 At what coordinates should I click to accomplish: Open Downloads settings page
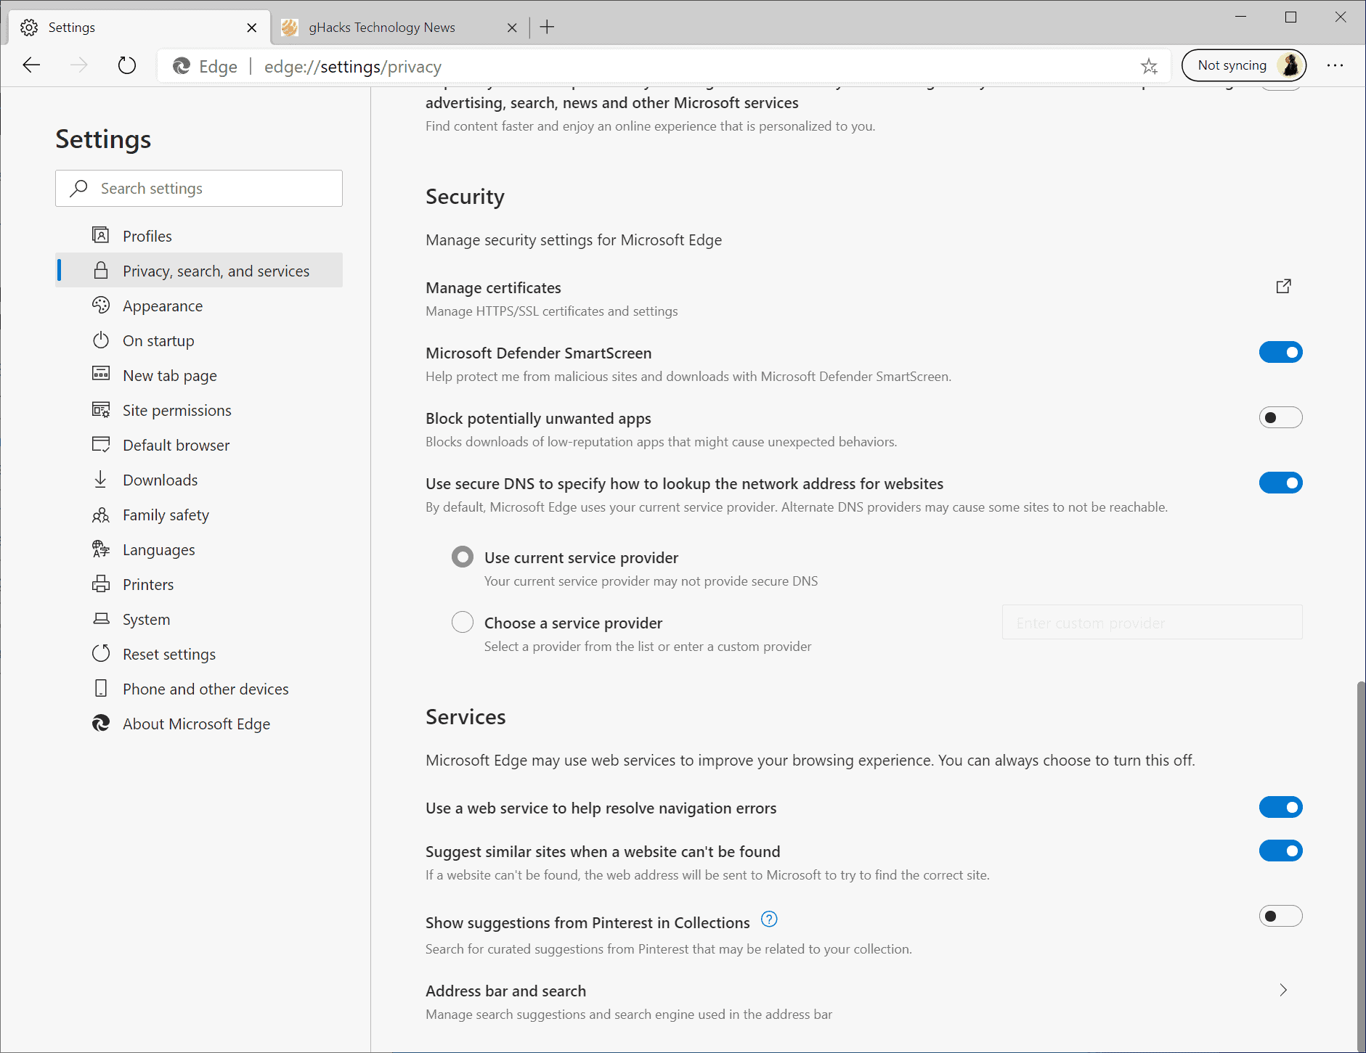click(199, 479)
